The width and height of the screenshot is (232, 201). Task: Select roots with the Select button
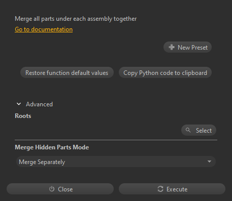click(x=198, y=130)
